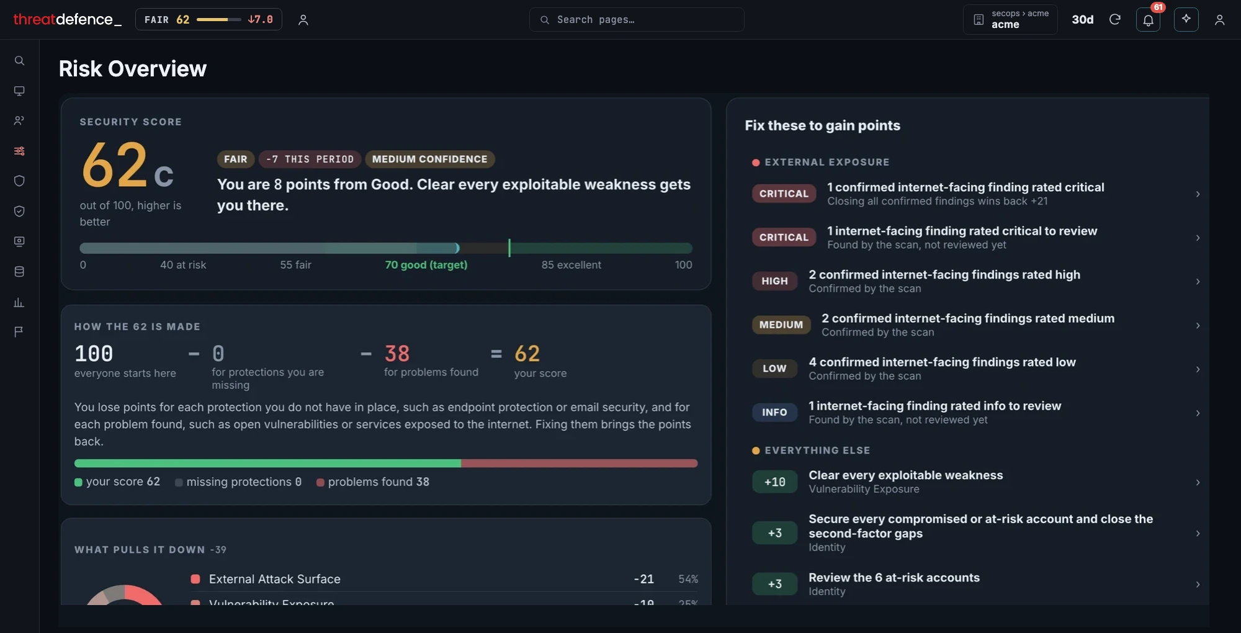Screen dimensions: 1241x633
Task: Open 'Clear every exploitable weakness' +10 item
Action: tap(976, 482)
